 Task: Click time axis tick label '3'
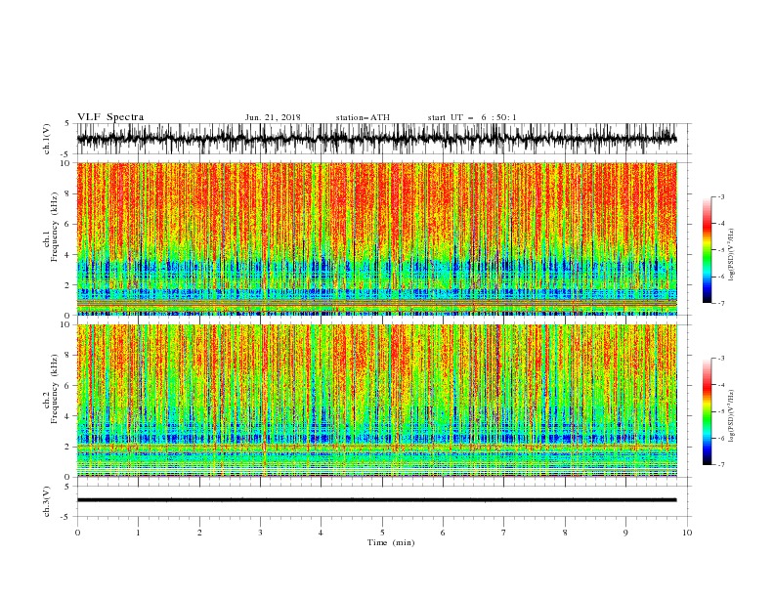(x=260, y=533)
